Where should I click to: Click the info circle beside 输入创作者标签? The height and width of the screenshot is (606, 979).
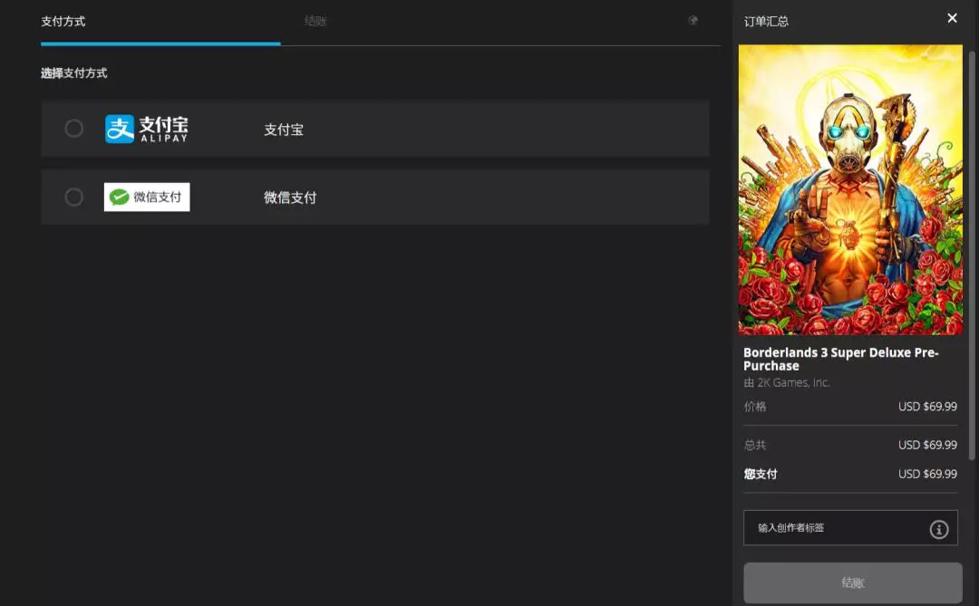(939, 528)
